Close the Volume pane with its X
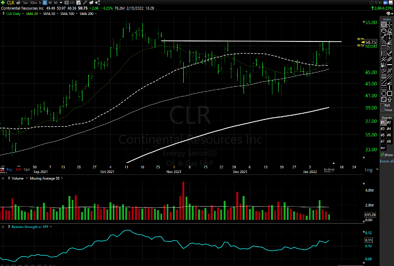 click(x=3, y=178)
